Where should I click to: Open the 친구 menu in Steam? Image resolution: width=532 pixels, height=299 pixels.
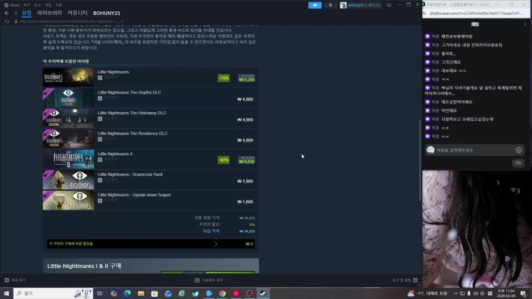coord(37,5)
